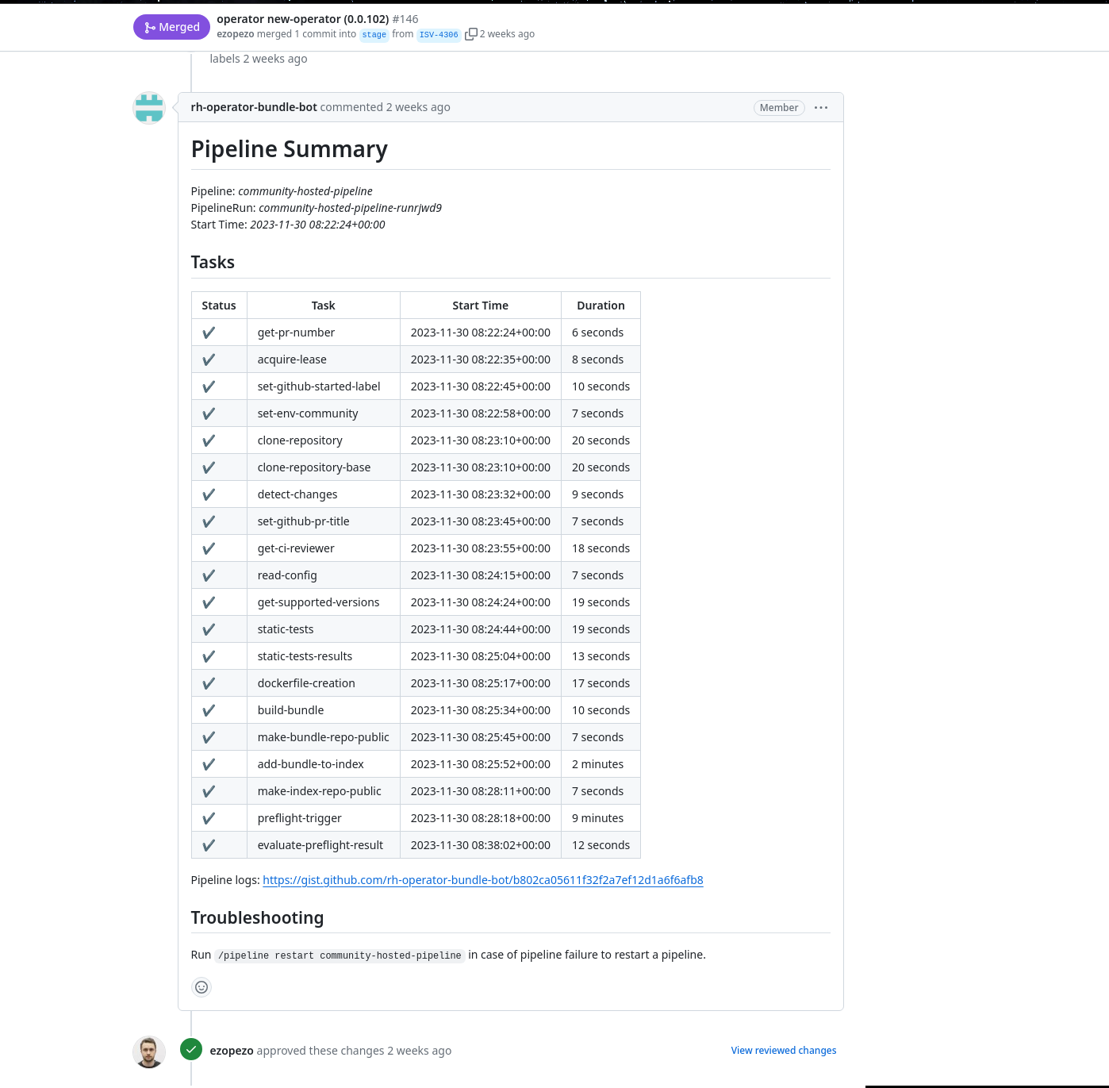Click the Status column header
The width and height of the screenshot is (1109, 1088).
coord(219,306)
